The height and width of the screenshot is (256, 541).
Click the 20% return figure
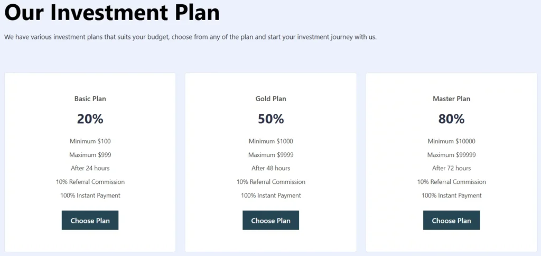(x=90, y=119)
